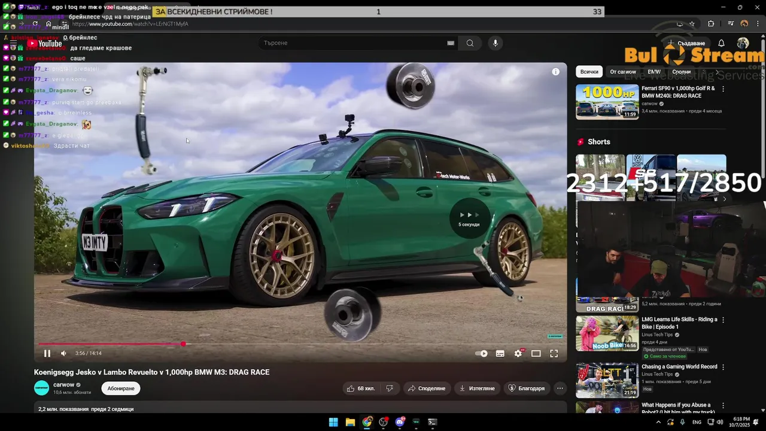This screenshot has height=431, width=766.
Task: Open Chrome media control icon
Action: coord(731,23)
